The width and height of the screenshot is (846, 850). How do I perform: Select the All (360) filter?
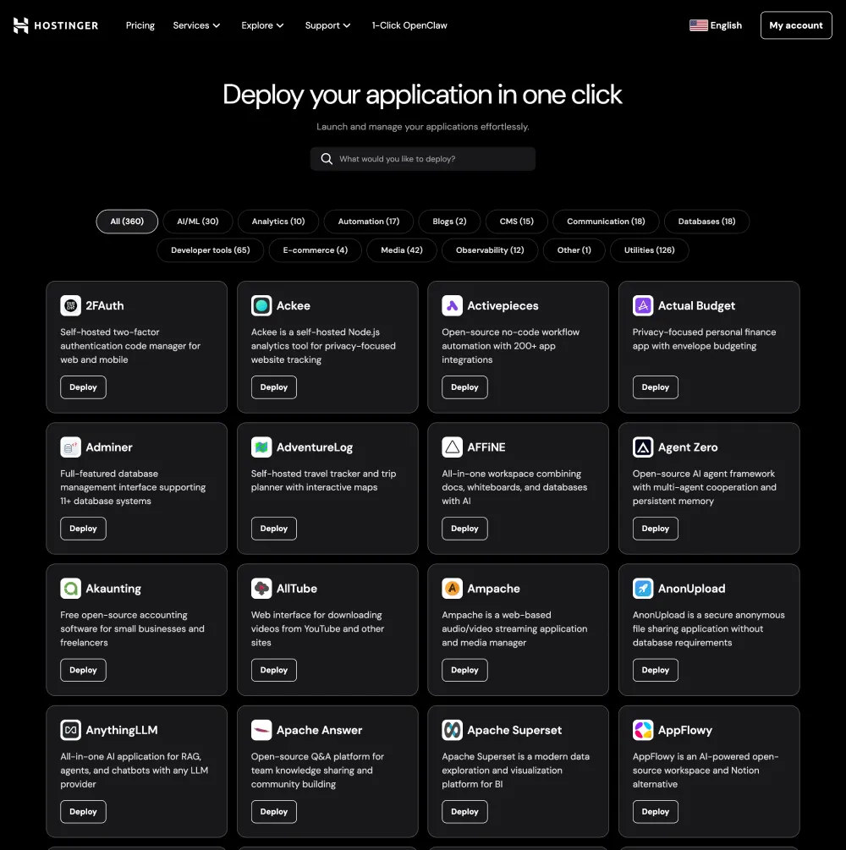127,222
